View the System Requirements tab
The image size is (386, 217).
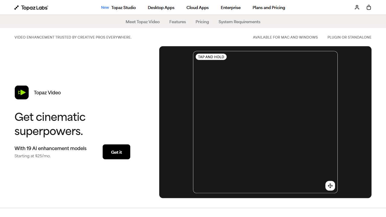[x=239, y=22]
